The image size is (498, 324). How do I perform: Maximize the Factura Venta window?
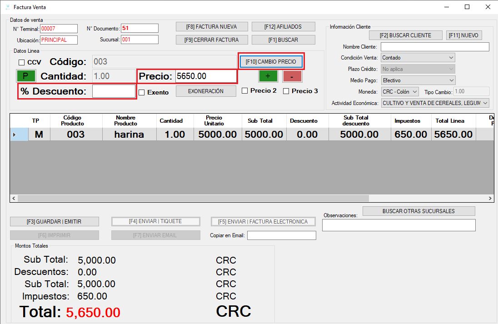coord(467,7)
